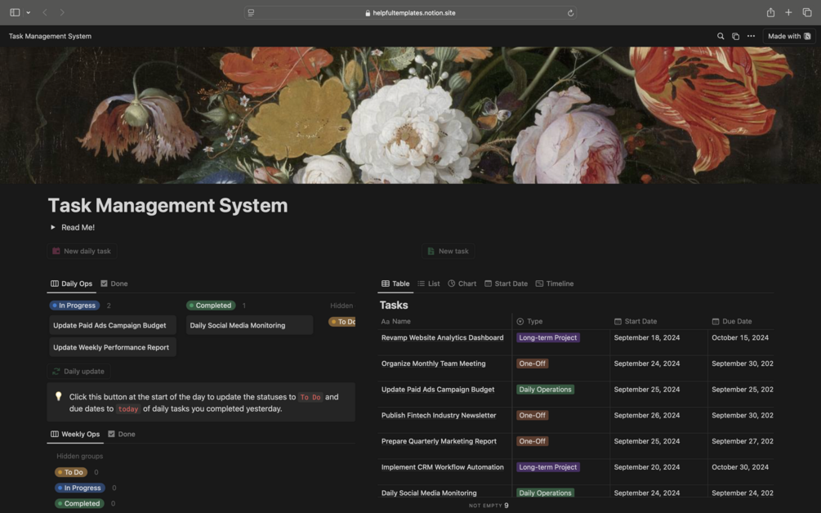
Task: Switch to the Daily Ops tab
Action: pyautogui.click(x=71, y=283)
